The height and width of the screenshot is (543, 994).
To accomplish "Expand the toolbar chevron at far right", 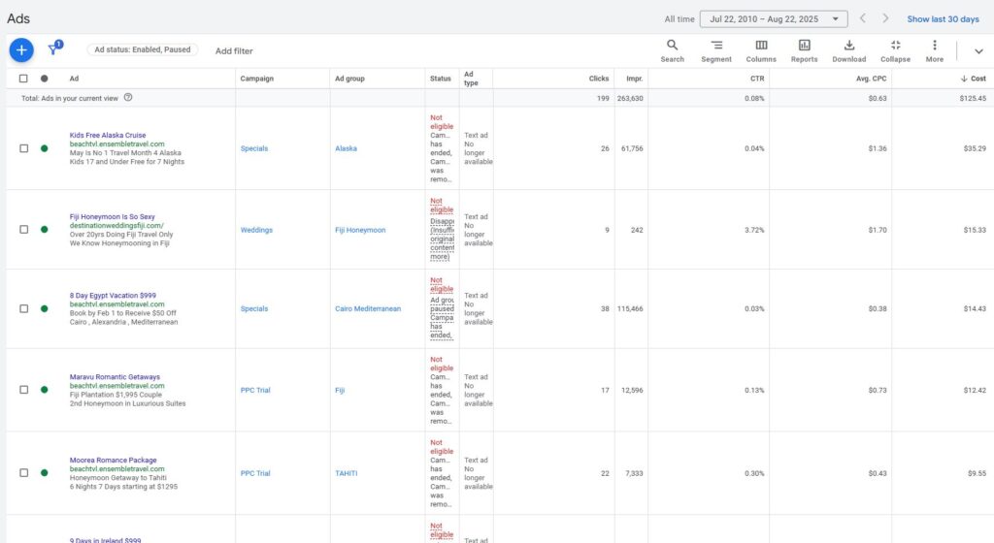I will [x=978, y=51].
